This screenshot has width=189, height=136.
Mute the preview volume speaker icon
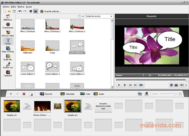[182, 85]
